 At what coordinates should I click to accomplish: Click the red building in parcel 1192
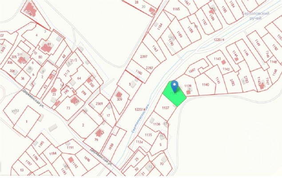point(71,160)
